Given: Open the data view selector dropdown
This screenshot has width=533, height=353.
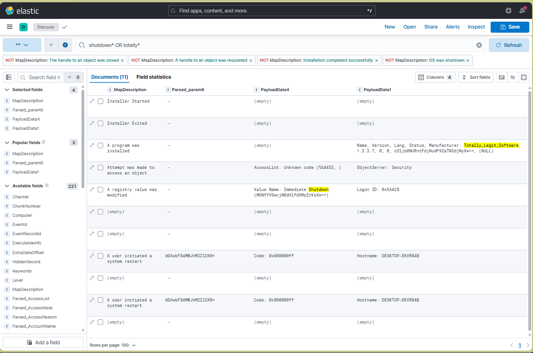Looking at the screenshot, I should pos(22,45).
